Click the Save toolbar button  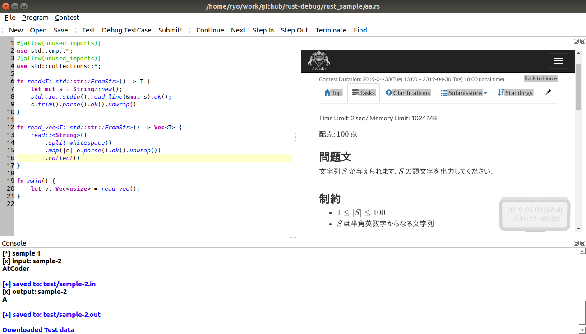coord(61,30)
